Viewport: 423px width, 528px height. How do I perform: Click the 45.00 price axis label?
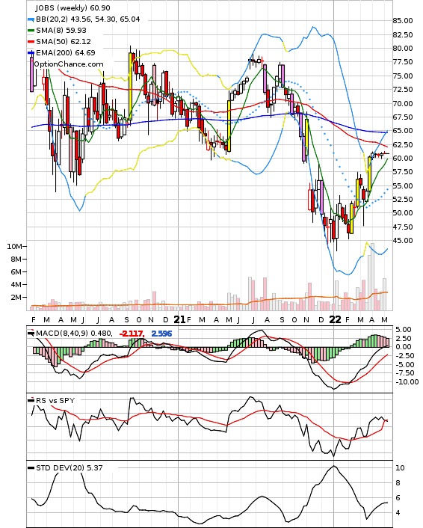point(403,240)
